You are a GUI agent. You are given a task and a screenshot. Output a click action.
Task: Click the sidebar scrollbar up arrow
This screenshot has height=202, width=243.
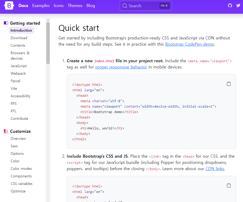pyautogui.click(x=48, y=20)
